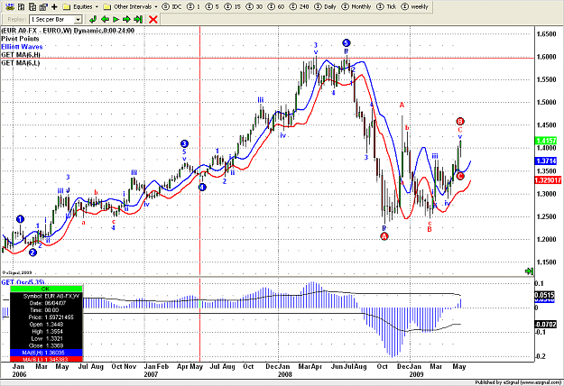Viewport: 564px width, 386px height.
Task: Click the green scroll arrow at chart corner
Action: coord(529,271)
